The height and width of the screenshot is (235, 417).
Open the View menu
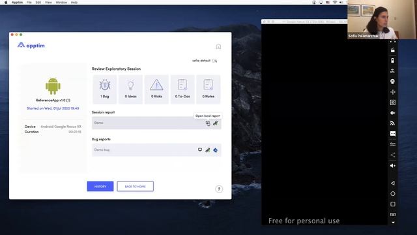tap(48, 3)
